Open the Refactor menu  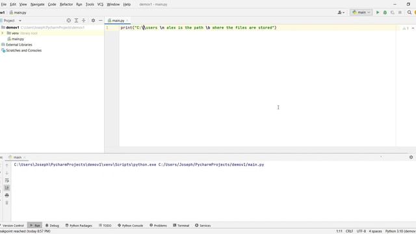click(x=66, y=5)
